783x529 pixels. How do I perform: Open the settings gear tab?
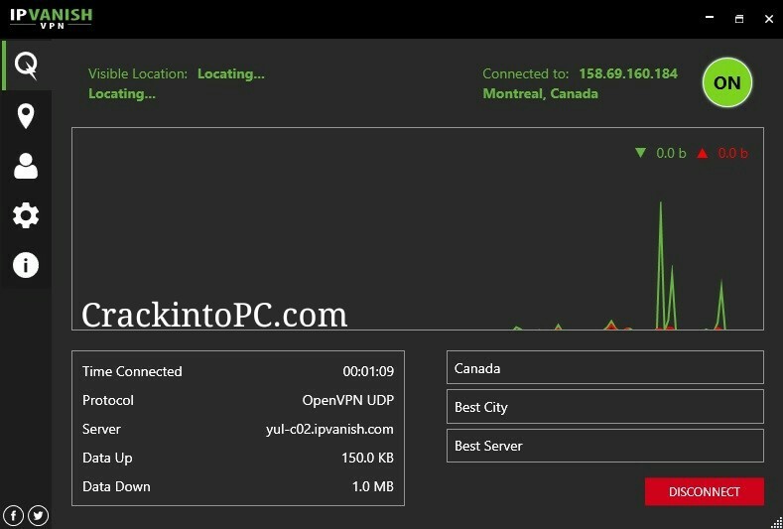(x=26, y=215)
